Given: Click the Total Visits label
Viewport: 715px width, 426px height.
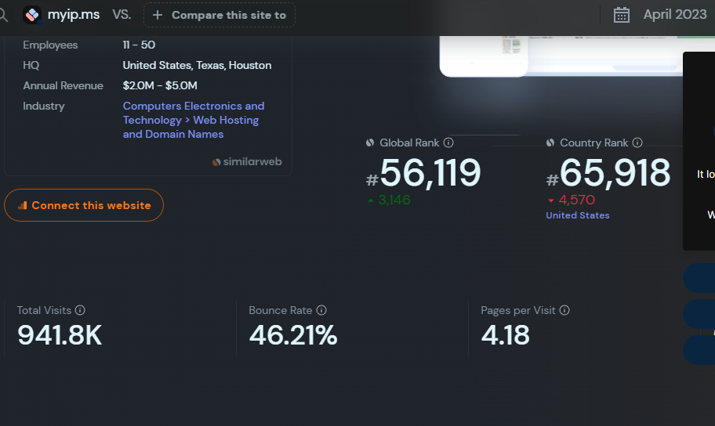Looking at the screenshot, I should click(44, 310).
